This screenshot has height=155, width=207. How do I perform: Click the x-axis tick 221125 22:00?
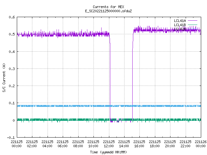(185, 144)
